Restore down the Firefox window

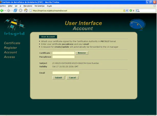(151, 2)
